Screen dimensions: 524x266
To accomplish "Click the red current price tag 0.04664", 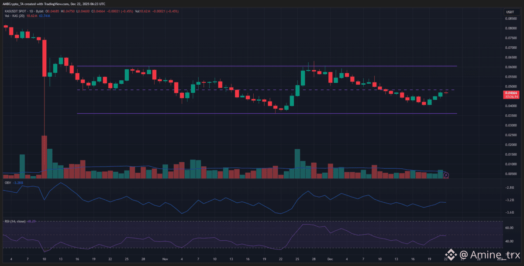I will pyautogui.click(x=511, y=95).
